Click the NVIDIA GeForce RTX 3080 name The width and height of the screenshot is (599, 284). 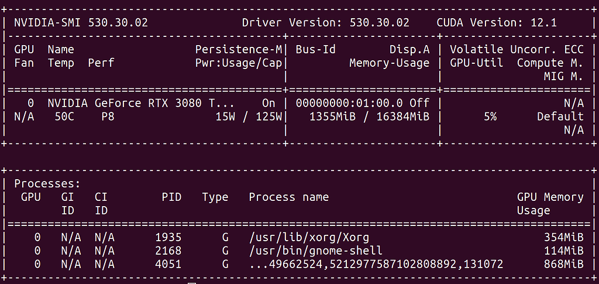click(142, 102)
